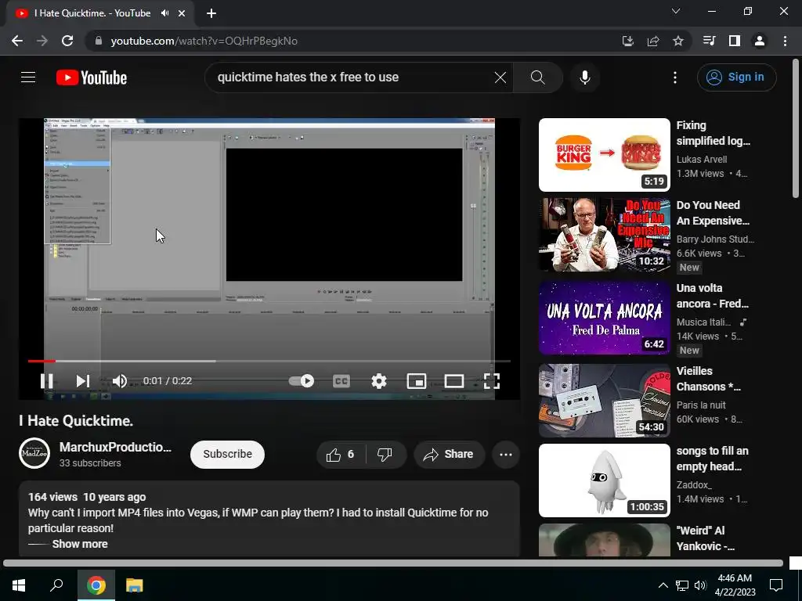Seek on the video progress bar

click(269, 361)
